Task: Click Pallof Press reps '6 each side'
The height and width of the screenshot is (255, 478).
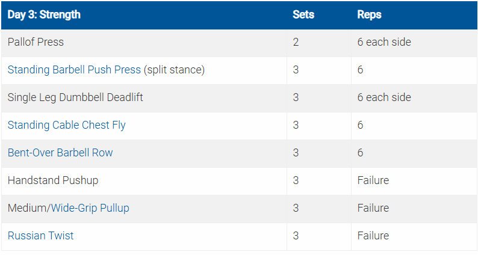Action: point(384,42)
